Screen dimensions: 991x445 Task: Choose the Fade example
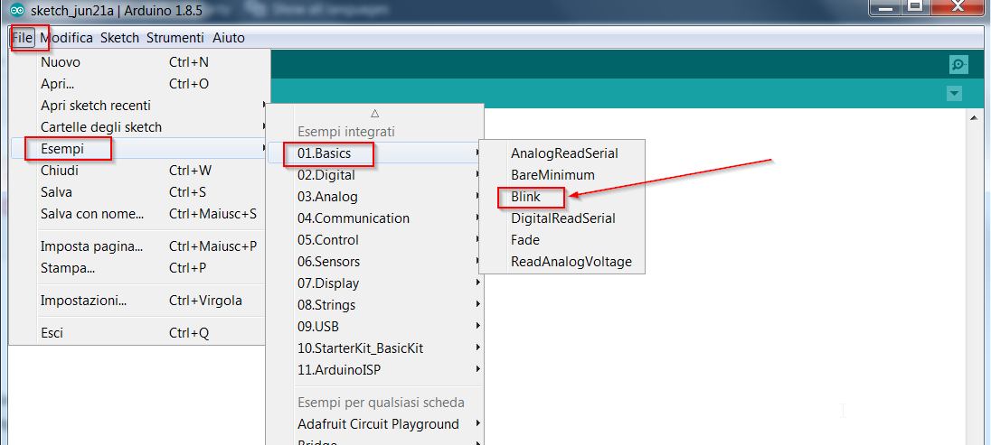[525, 240]
